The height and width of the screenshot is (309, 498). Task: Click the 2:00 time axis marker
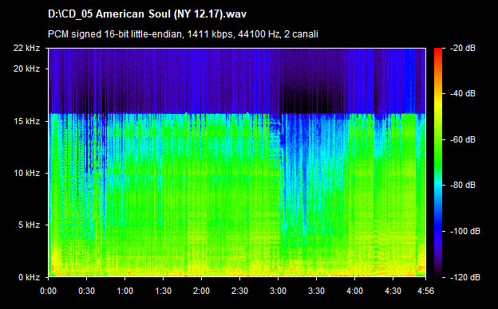(201, 291)
